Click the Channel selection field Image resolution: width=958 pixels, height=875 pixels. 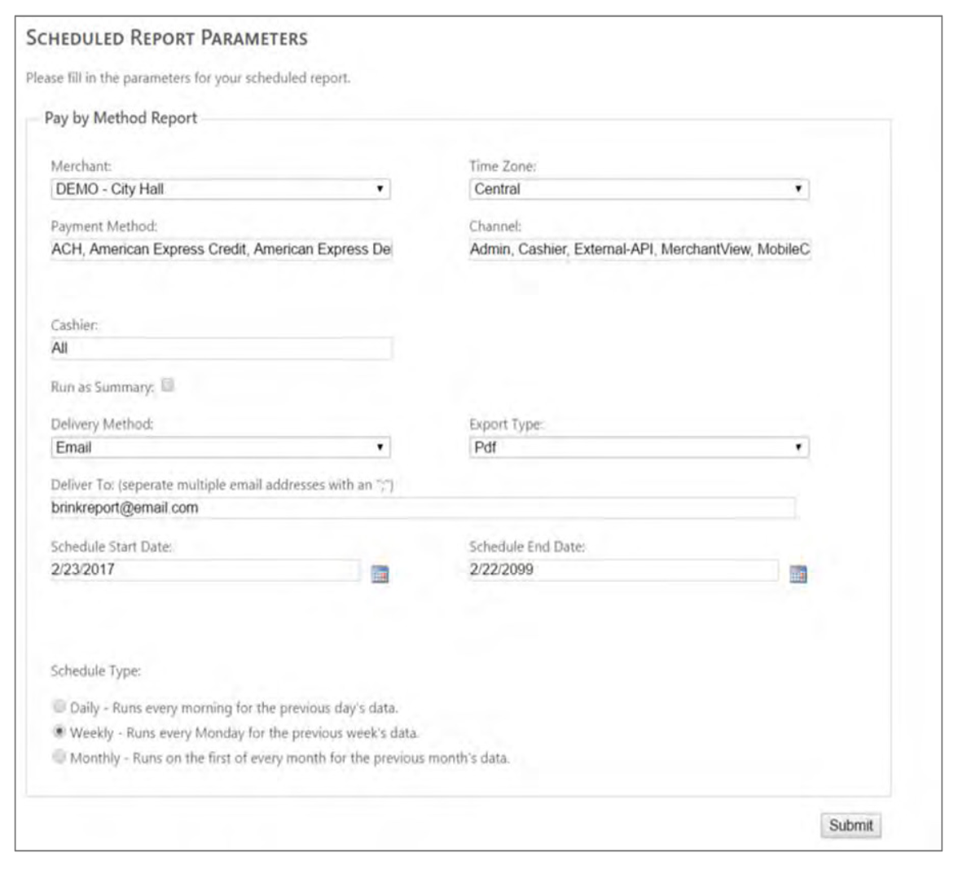point(639,249)
